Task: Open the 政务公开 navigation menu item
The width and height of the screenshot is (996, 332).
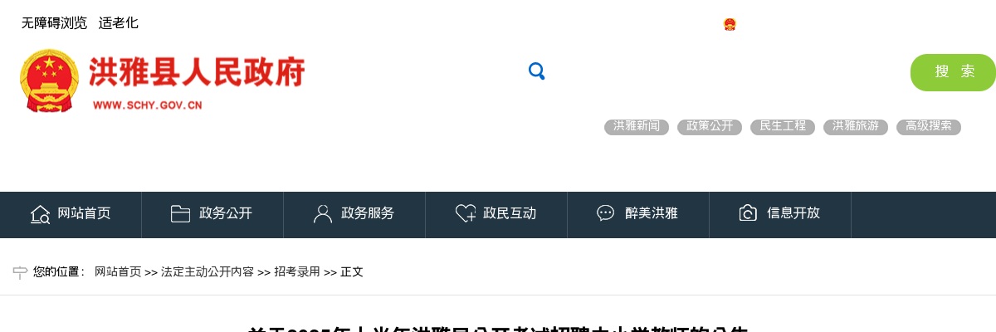Action: (x=212, y=214)
